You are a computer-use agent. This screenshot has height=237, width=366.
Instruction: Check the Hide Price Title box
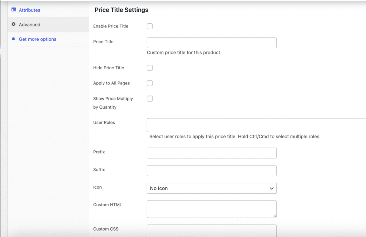pos(150,68)
